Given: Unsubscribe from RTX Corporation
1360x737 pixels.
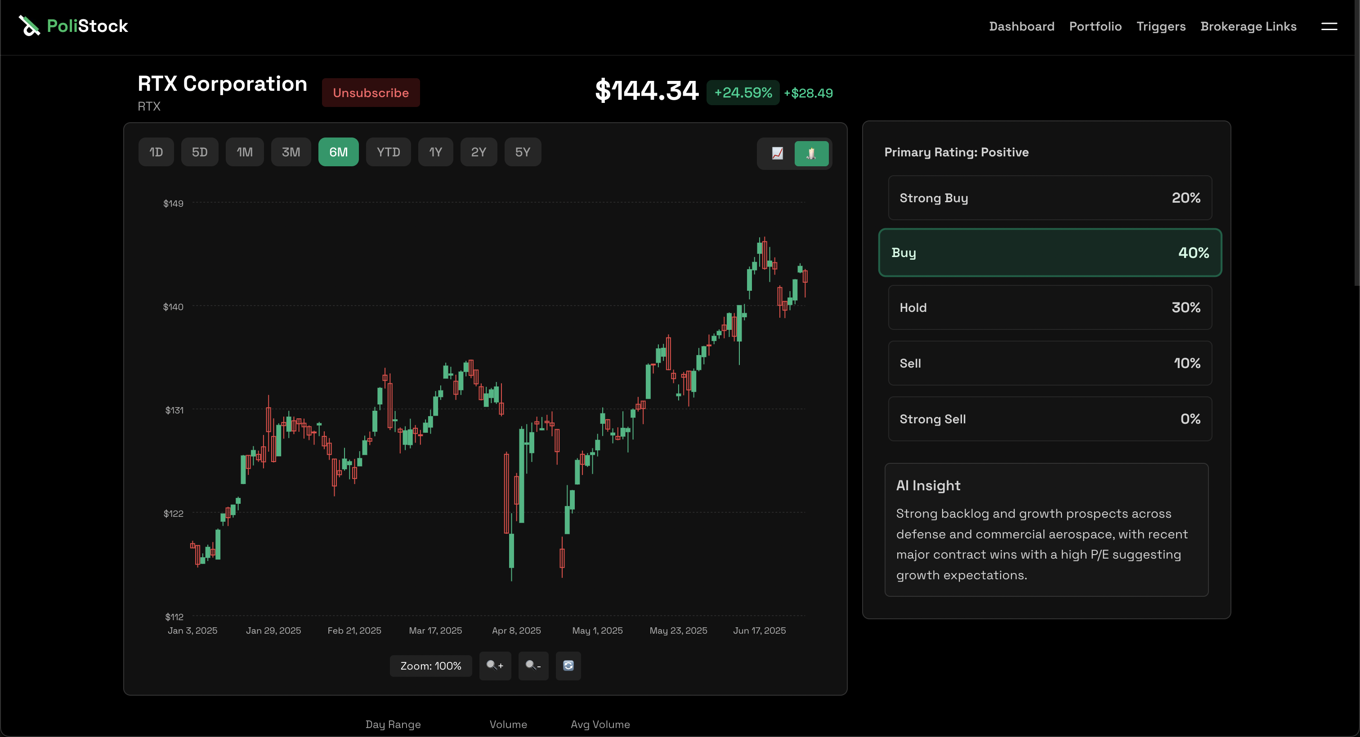Looking at the screenshot, I should [371, 93].
